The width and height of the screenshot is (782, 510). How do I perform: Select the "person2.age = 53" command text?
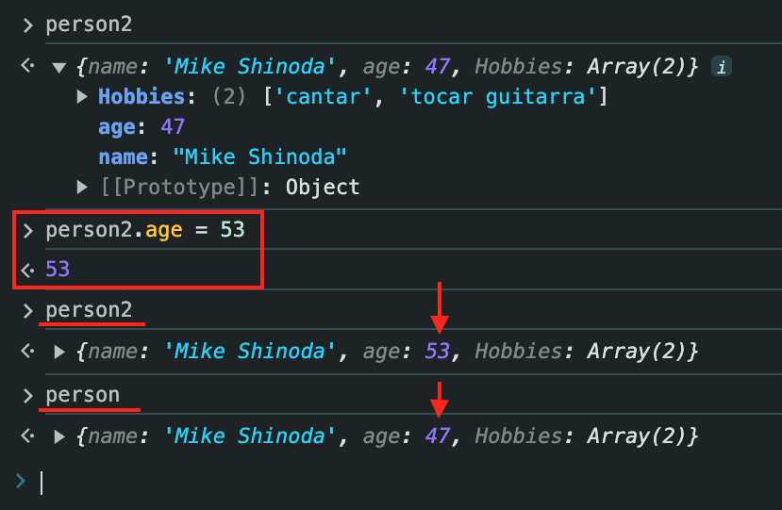144,231
